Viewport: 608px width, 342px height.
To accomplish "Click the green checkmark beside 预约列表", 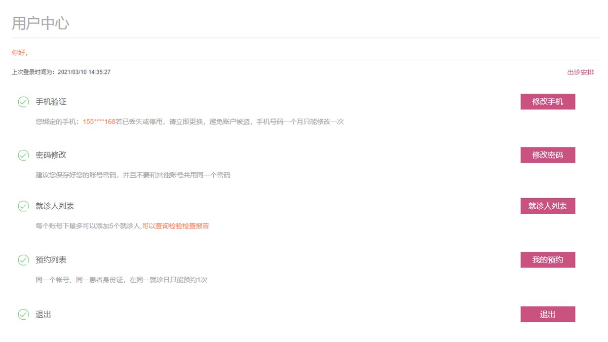I will [x=23, y=260].
